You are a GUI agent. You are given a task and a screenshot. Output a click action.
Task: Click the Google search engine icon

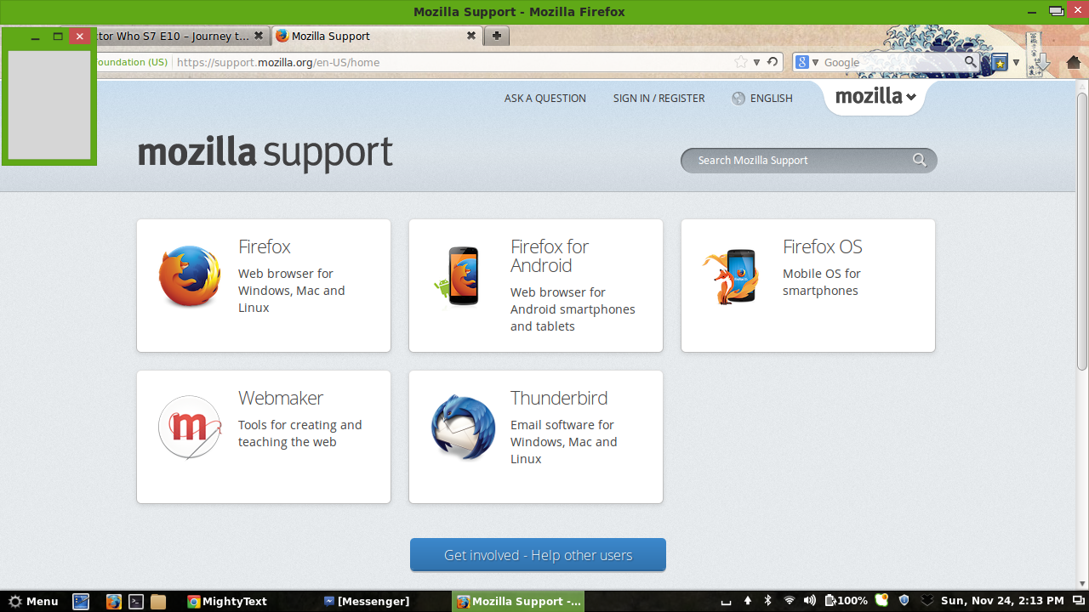(x=801, y=62)
